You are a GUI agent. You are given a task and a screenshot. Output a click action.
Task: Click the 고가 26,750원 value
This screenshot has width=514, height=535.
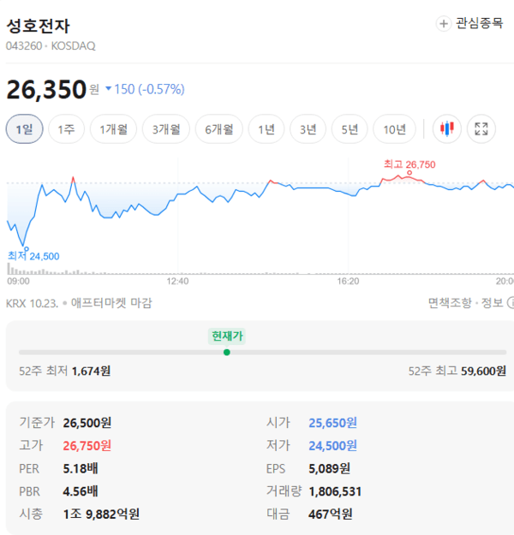point(87,446)
